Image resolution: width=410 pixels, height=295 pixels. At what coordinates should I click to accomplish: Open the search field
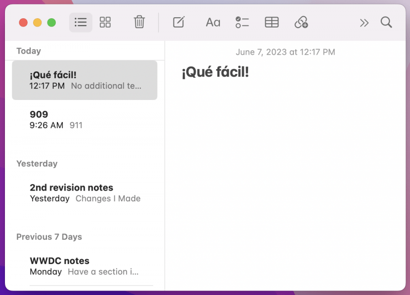(386, 22)
